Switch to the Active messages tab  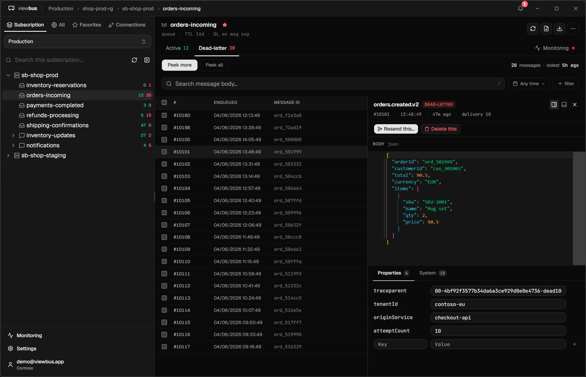click(x=177, y=48)
